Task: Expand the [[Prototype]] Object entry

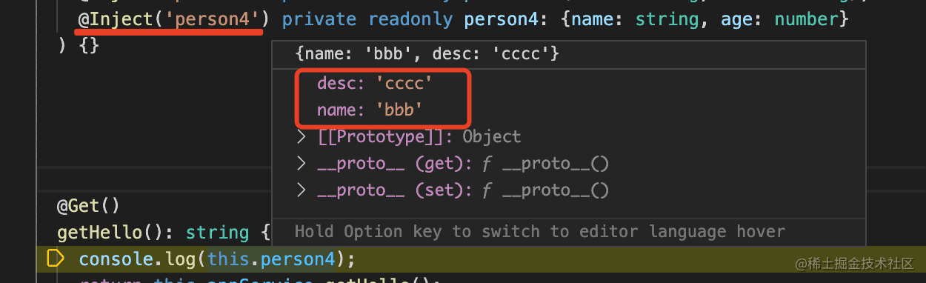Action: tap(301, 137)
